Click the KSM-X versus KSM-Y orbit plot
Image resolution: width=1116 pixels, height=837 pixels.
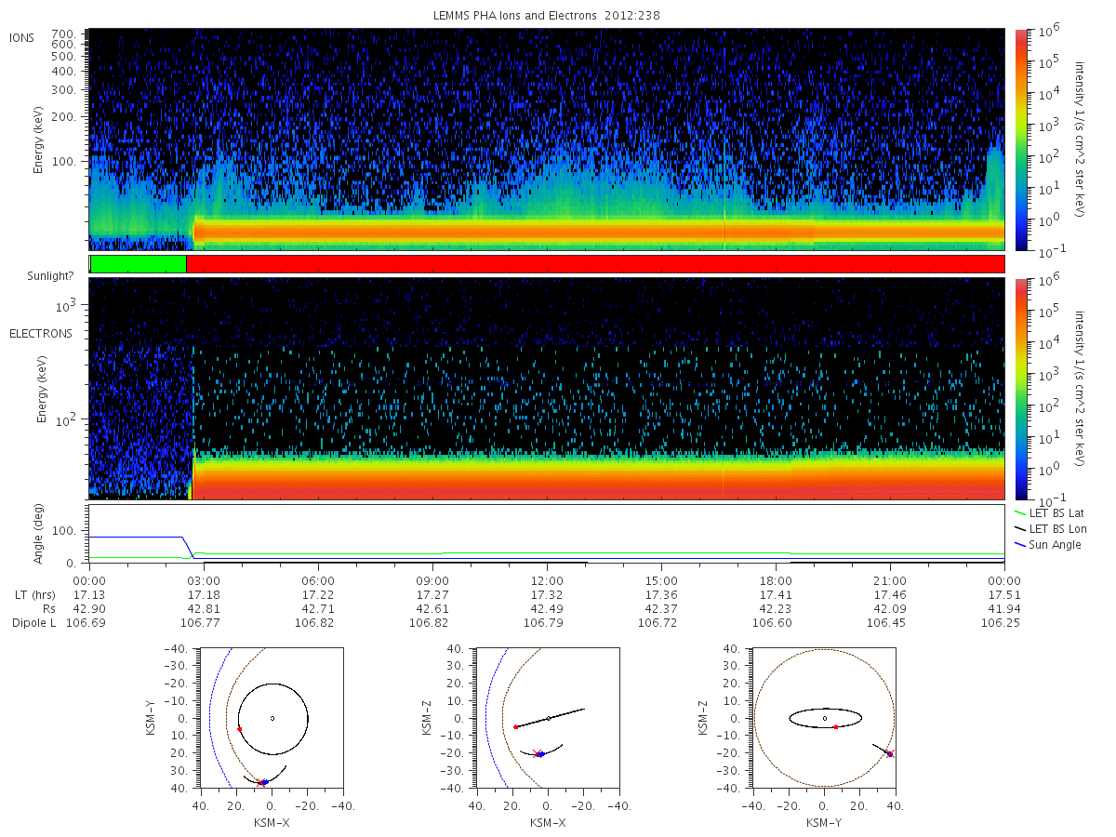click(x=272, y=718)
